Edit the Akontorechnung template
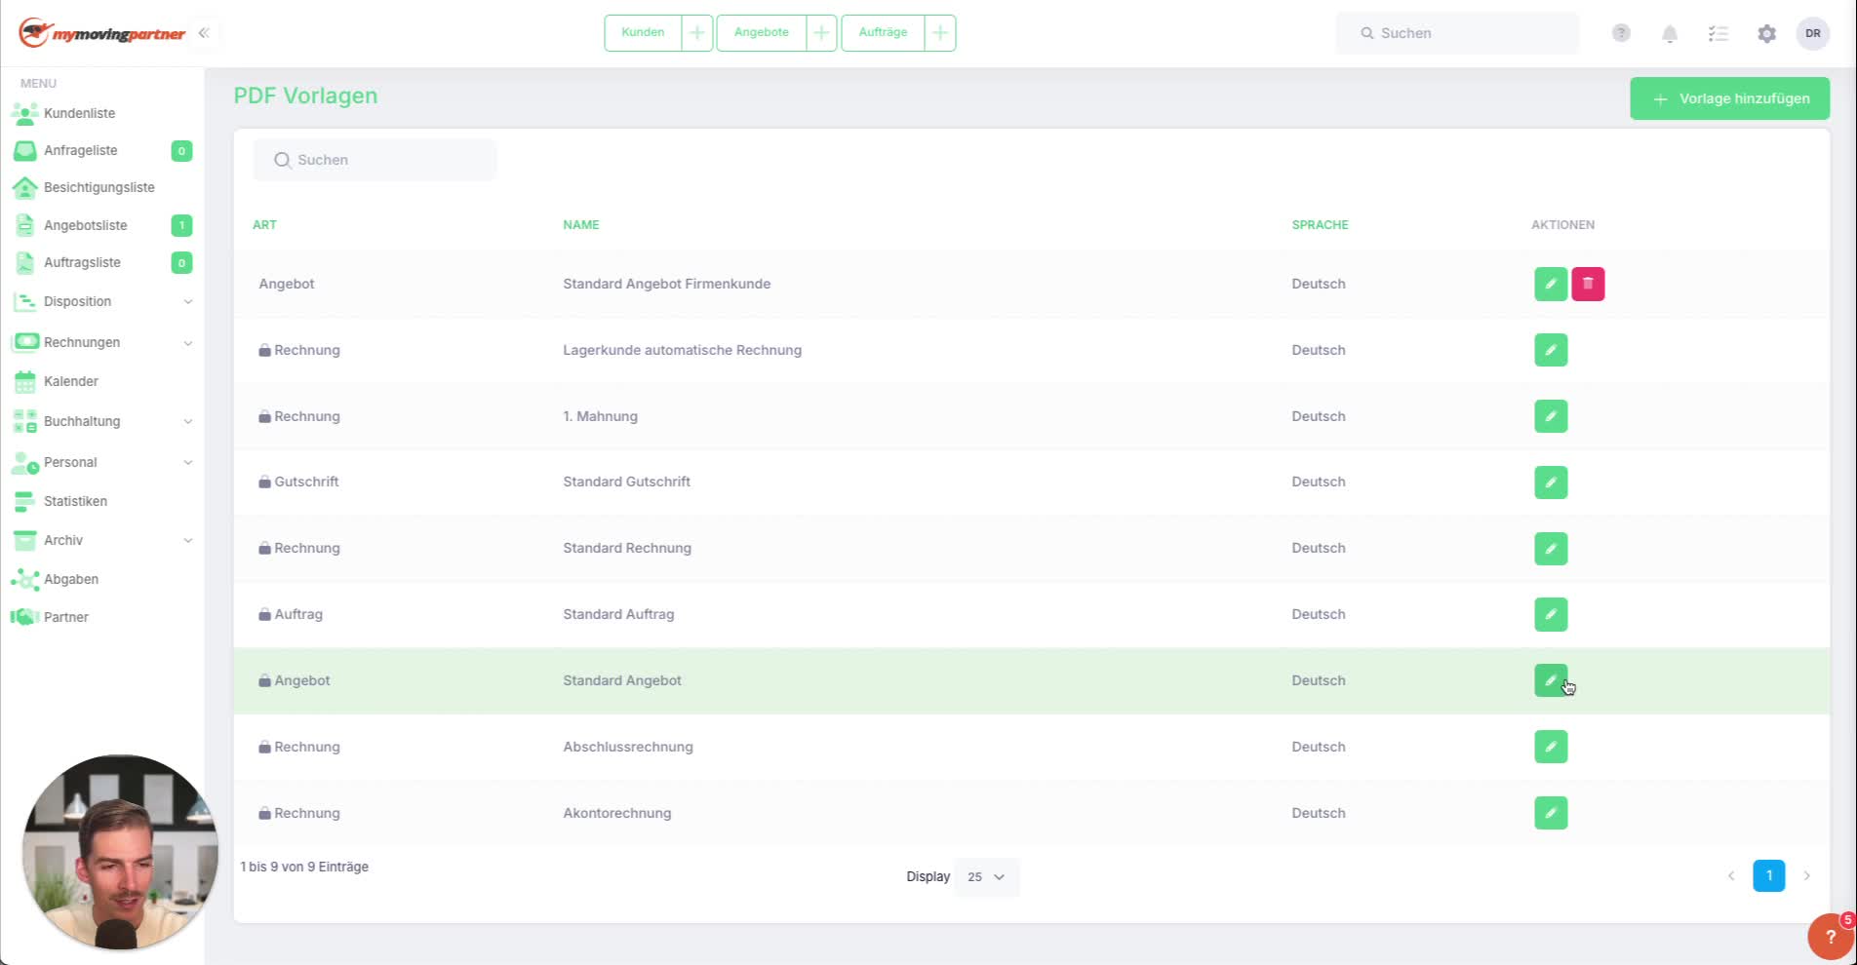 point(1551,813)
